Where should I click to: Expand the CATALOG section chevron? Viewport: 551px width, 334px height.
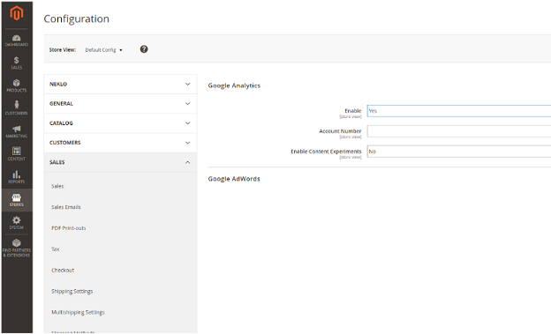coord(188,123)
